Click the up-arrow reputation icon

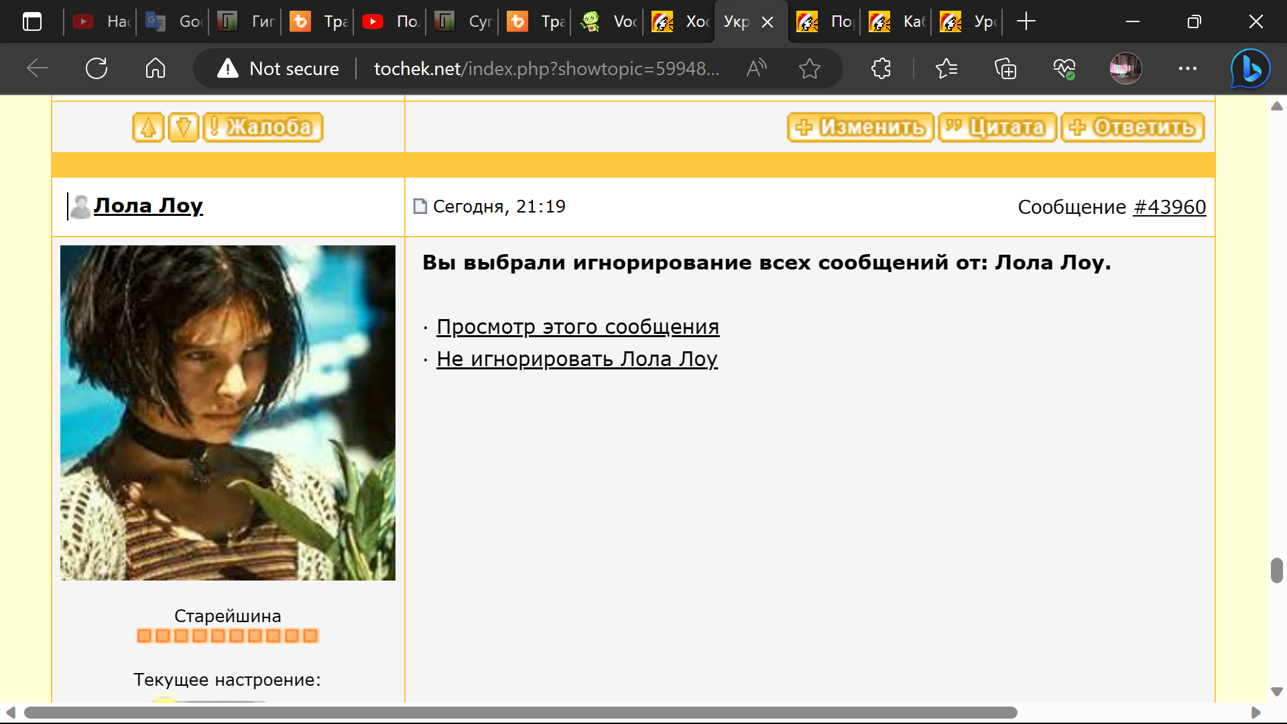point(148,127)
